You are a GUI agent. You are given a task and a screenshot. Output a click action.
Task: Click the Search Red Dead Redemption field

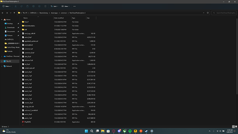pyautogui.click(x=224, y=13)
